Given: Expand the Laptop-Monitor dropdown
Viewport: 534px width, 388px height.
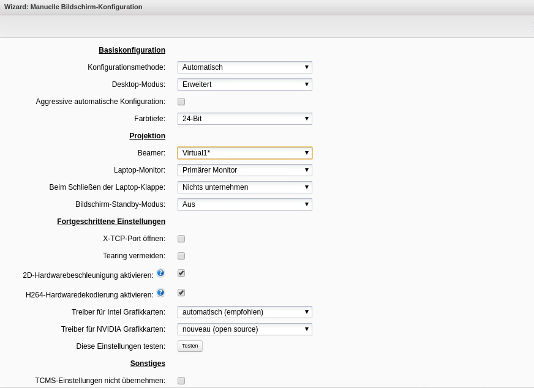Looking at the screenshot, I should [x=244, y=170].
